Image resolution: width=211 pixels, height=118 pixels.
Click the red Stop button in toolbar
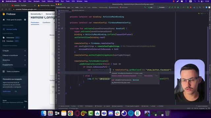click(191, 7)
